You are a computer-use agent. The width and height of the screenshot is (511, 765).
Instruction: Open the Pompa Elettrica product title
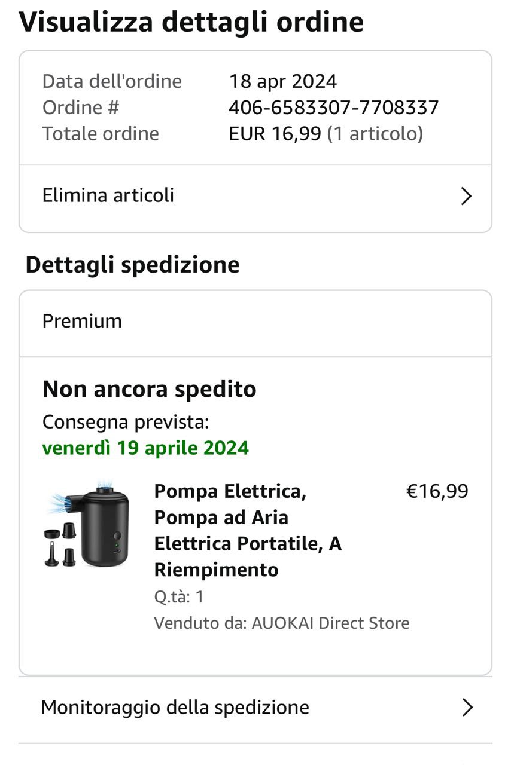248,530
